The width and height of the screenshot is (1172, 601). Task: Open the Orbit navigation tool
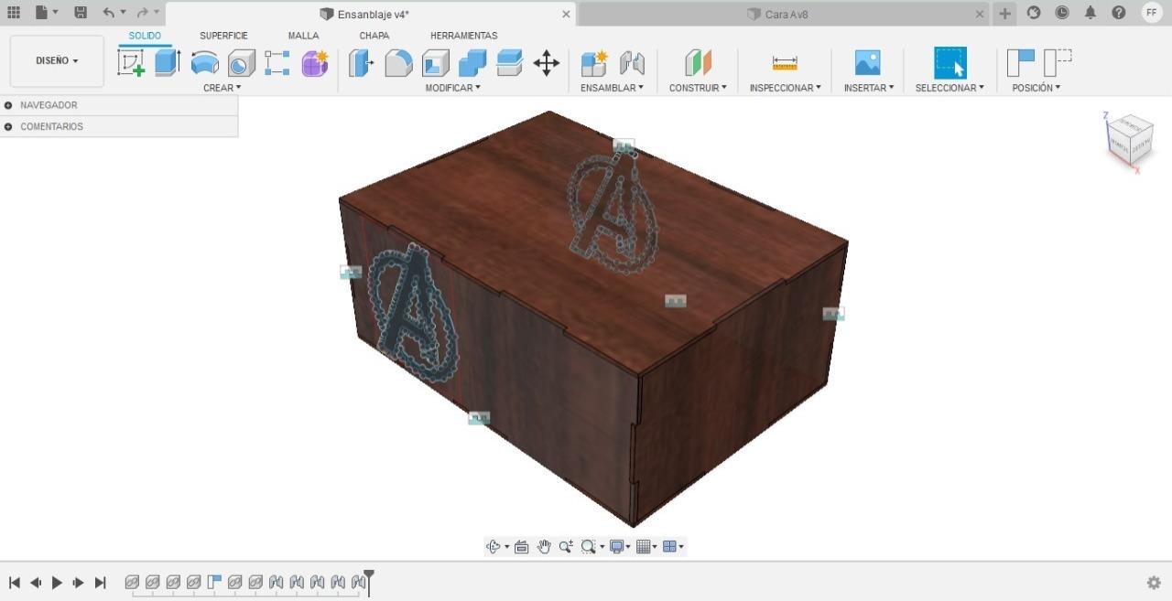click(x=494, y=546)
